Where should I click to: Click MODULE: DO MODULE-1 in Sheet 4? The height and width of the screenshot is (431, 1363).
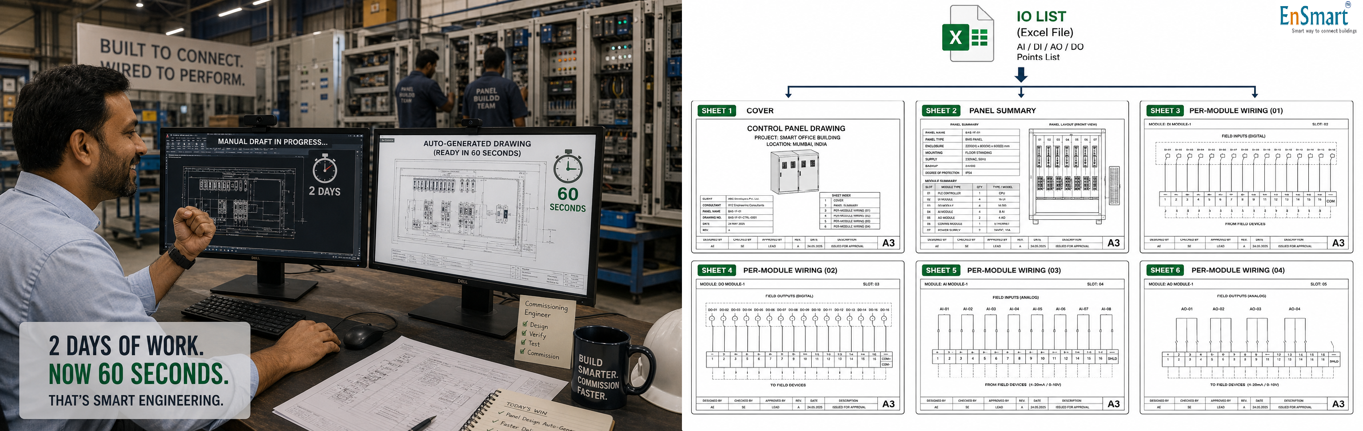(x=722, y=284)
